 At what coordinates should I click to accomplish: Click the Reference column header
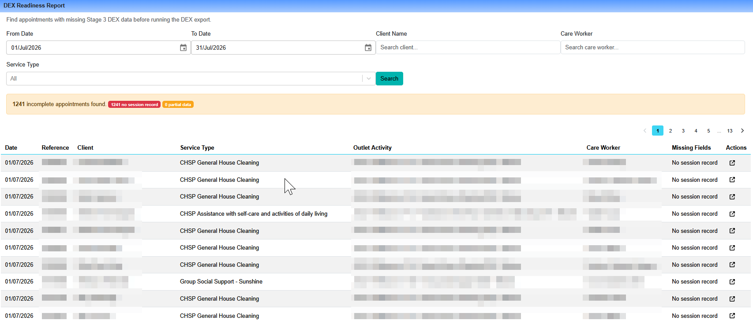55,148
